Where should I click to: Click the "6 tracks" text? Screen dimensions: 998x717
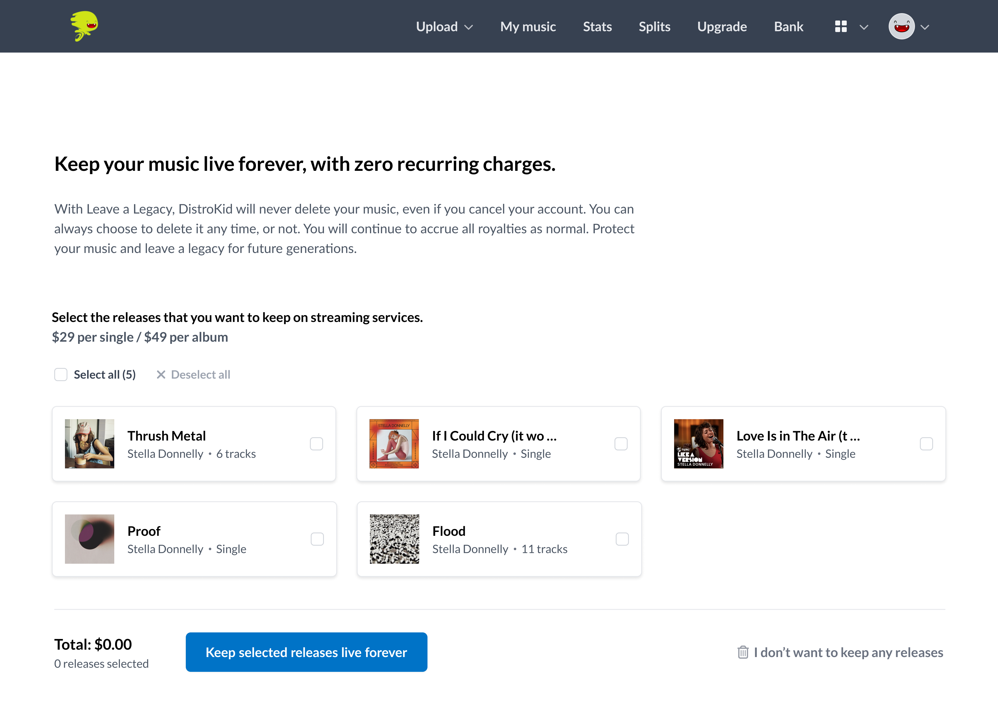coord(236,454)
